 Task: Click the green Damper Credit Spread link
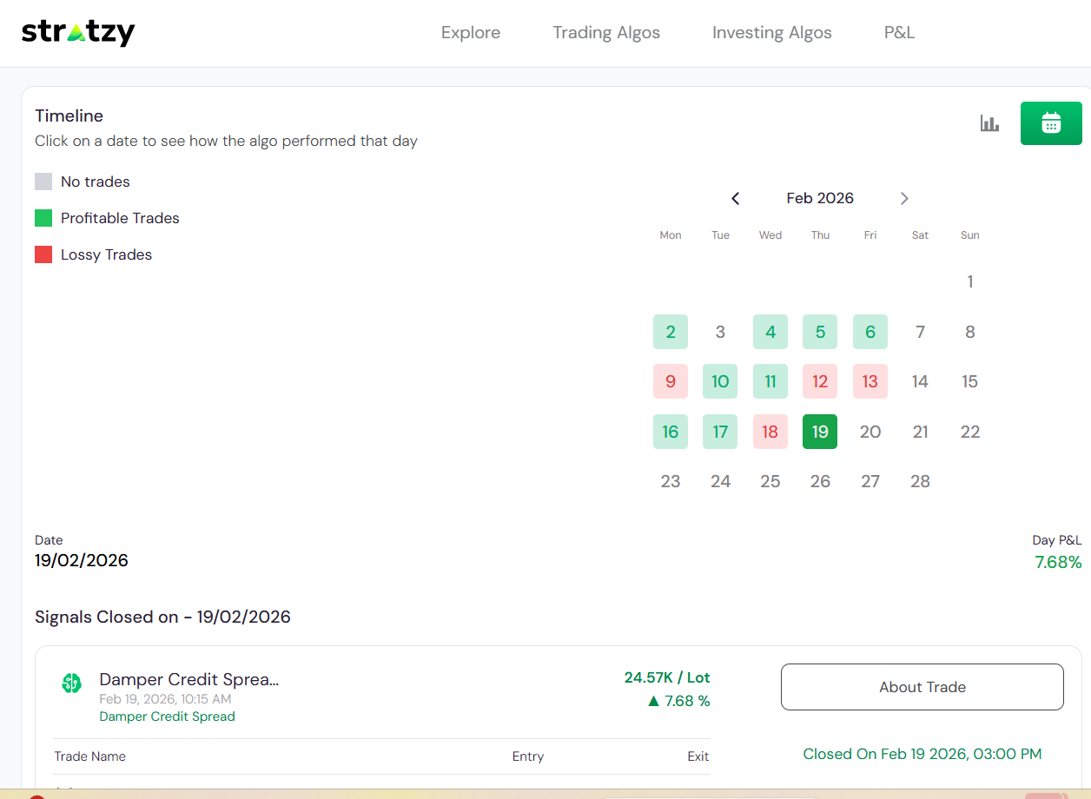(167, 716)
